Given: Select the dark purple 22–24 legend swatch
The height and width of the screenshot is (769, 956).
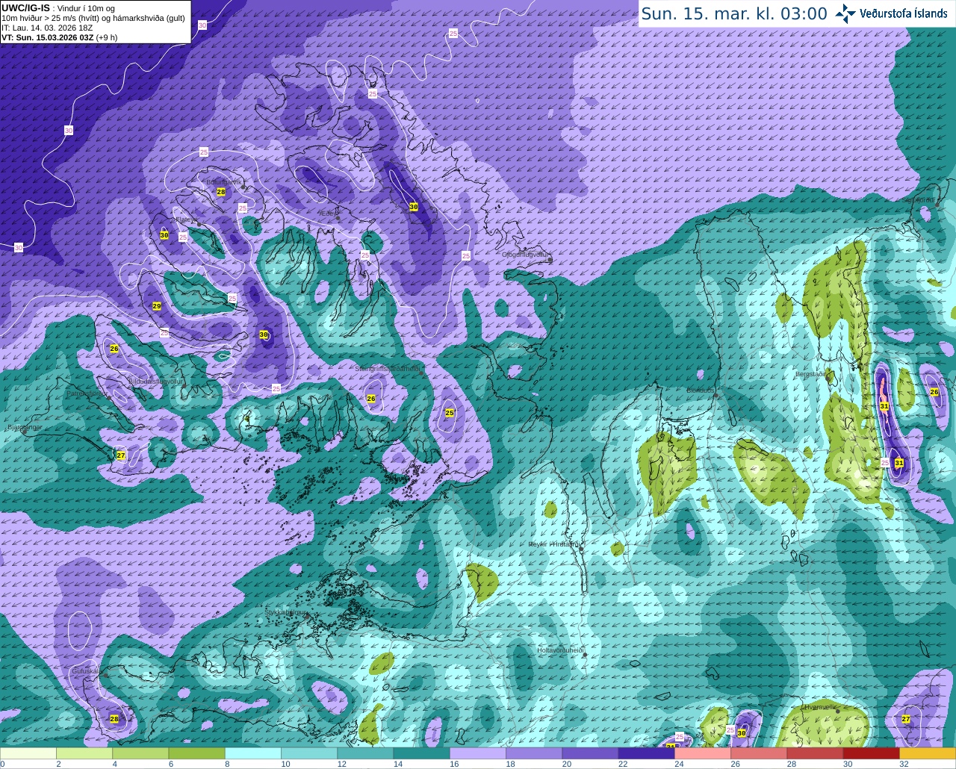Looking at the screenshot, I should 646,753.
